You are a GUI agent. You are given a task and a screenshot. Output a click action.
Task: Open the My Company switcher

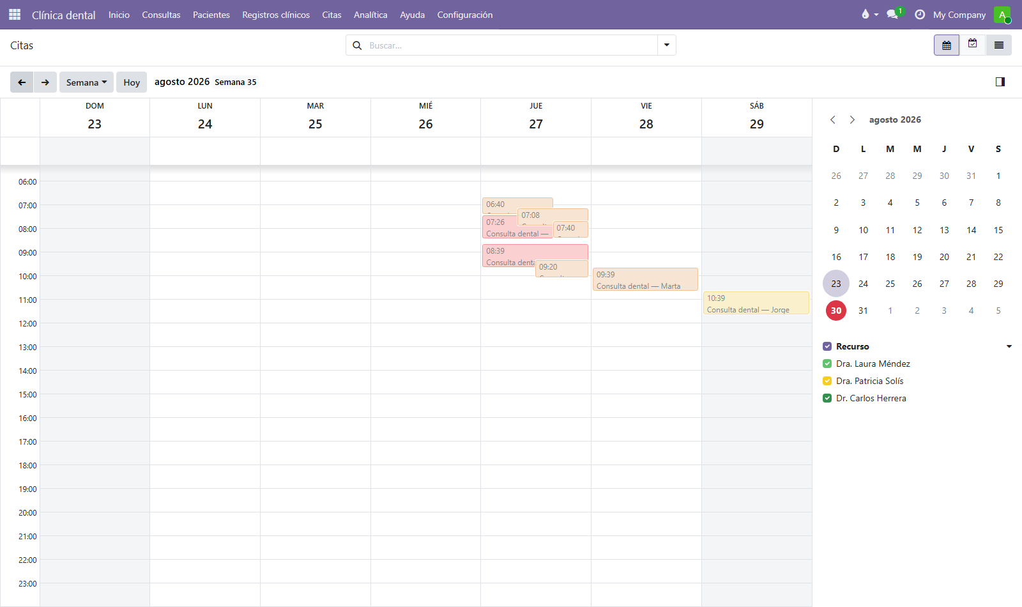click(x=959, y=15)
